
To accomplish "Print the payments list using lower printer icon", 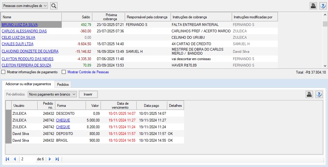I will click(x=309, y=94).
